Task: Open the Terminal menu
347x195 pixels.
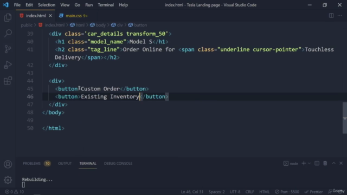Action: (x=106, y=5)
